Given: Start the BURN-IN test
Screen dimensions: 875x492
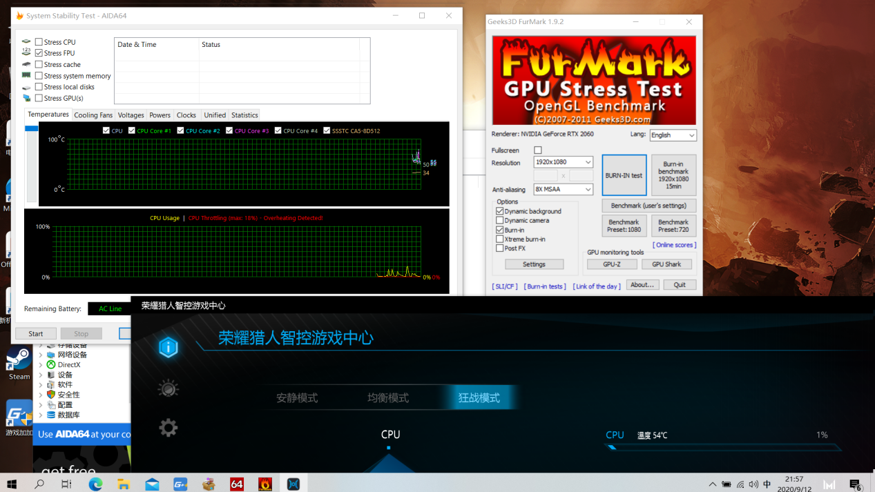Looking at the screenshot, I should point(624,175).
